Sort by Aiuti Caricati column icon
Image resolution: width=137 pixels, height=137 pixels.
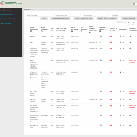point(81,31)
